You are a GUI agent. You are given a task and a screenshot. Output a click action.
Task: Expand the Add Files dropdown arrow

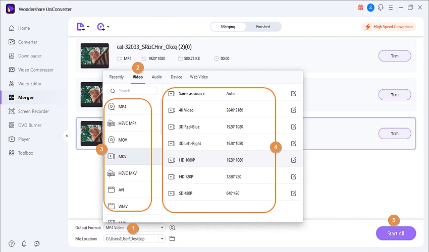88,27
